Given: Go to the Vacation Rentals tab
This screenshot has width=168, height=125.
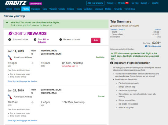Looking at the screenshot, I should [x=57, y=9].
